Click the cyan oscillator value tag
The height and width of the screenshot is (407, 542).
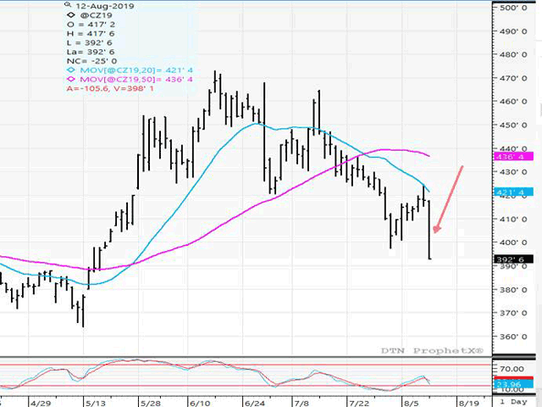pyautogui.click(x=513, y=384)
